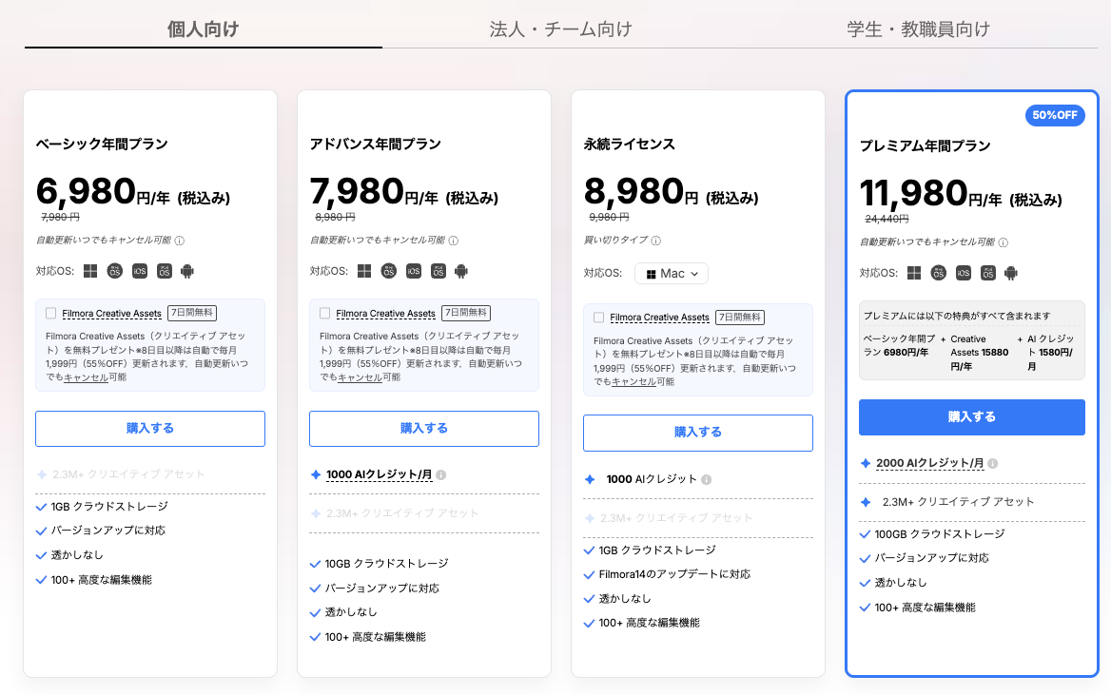Click Windows icon in プレミアム年間プラン card
This screenshot has height=695, width=1111.
[914, 273]
